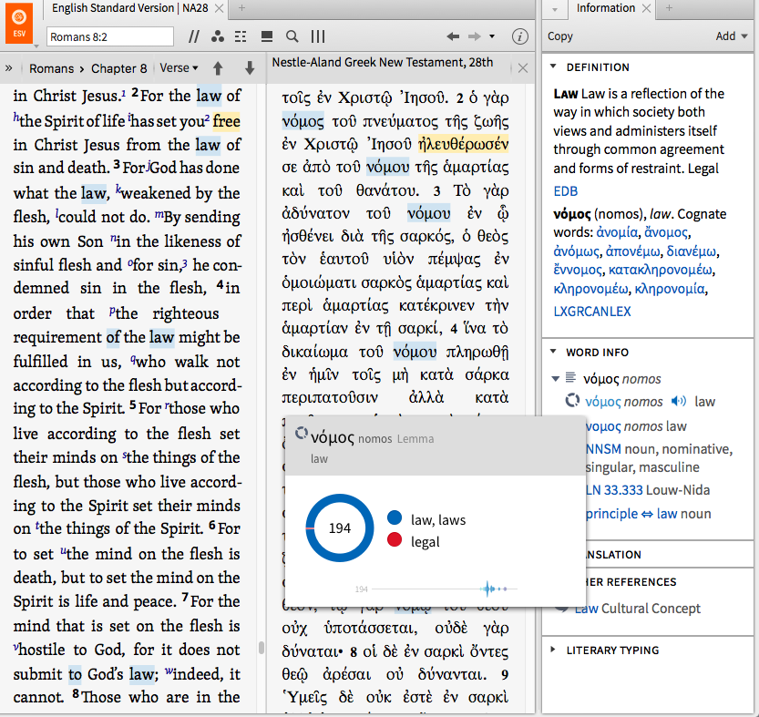Open the multiple resources layout icon

coord(267,36)
